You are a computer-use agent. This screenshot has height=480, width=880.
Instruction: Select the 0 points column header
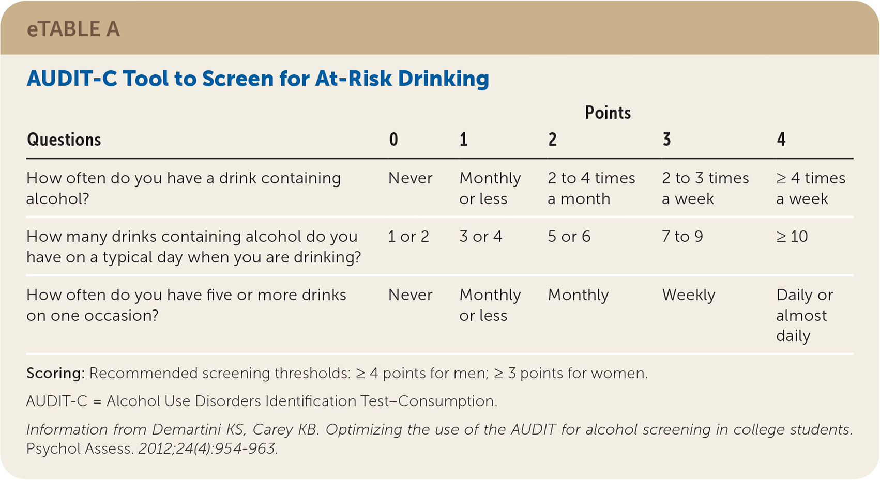(393, 140)
